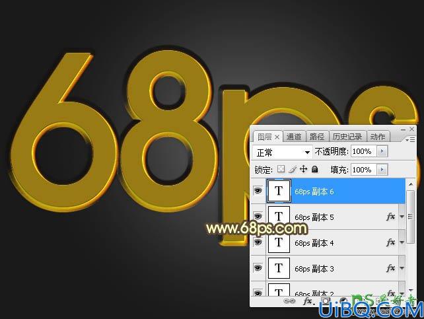Click the T thumbnail of 68ps 副本 6
The width and height of the screenshot is (424, 319).
(279, 191)
